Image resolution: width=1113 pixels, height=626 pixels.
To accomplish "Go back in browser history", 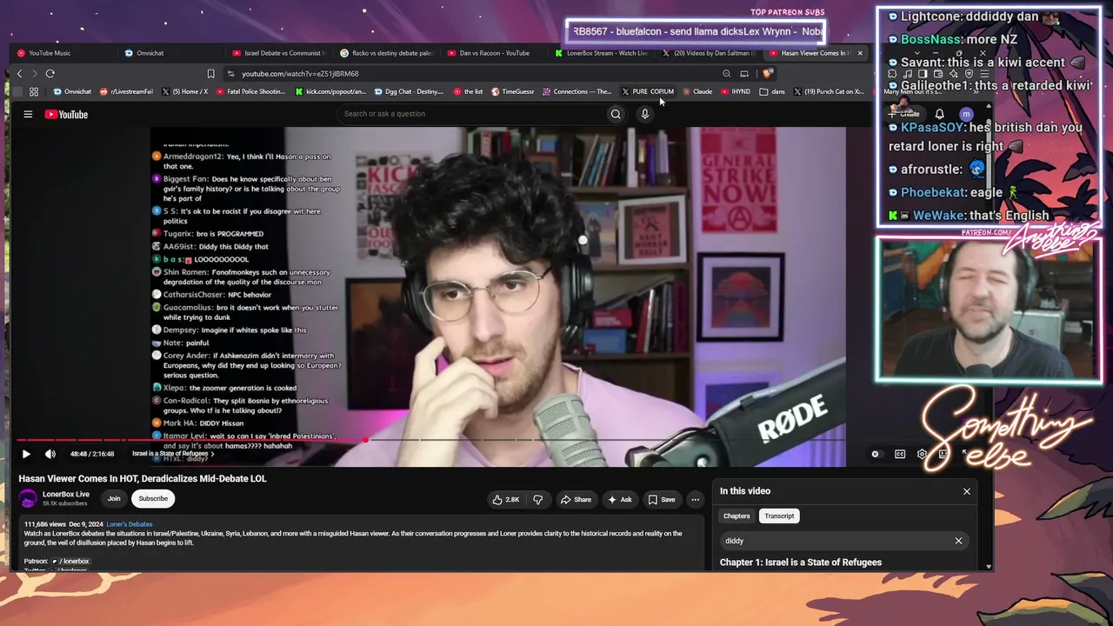I will pos(19,74).
